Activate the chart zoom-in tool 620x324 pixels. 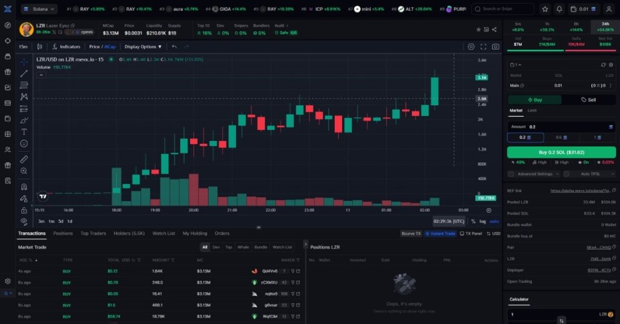point(24,171)
